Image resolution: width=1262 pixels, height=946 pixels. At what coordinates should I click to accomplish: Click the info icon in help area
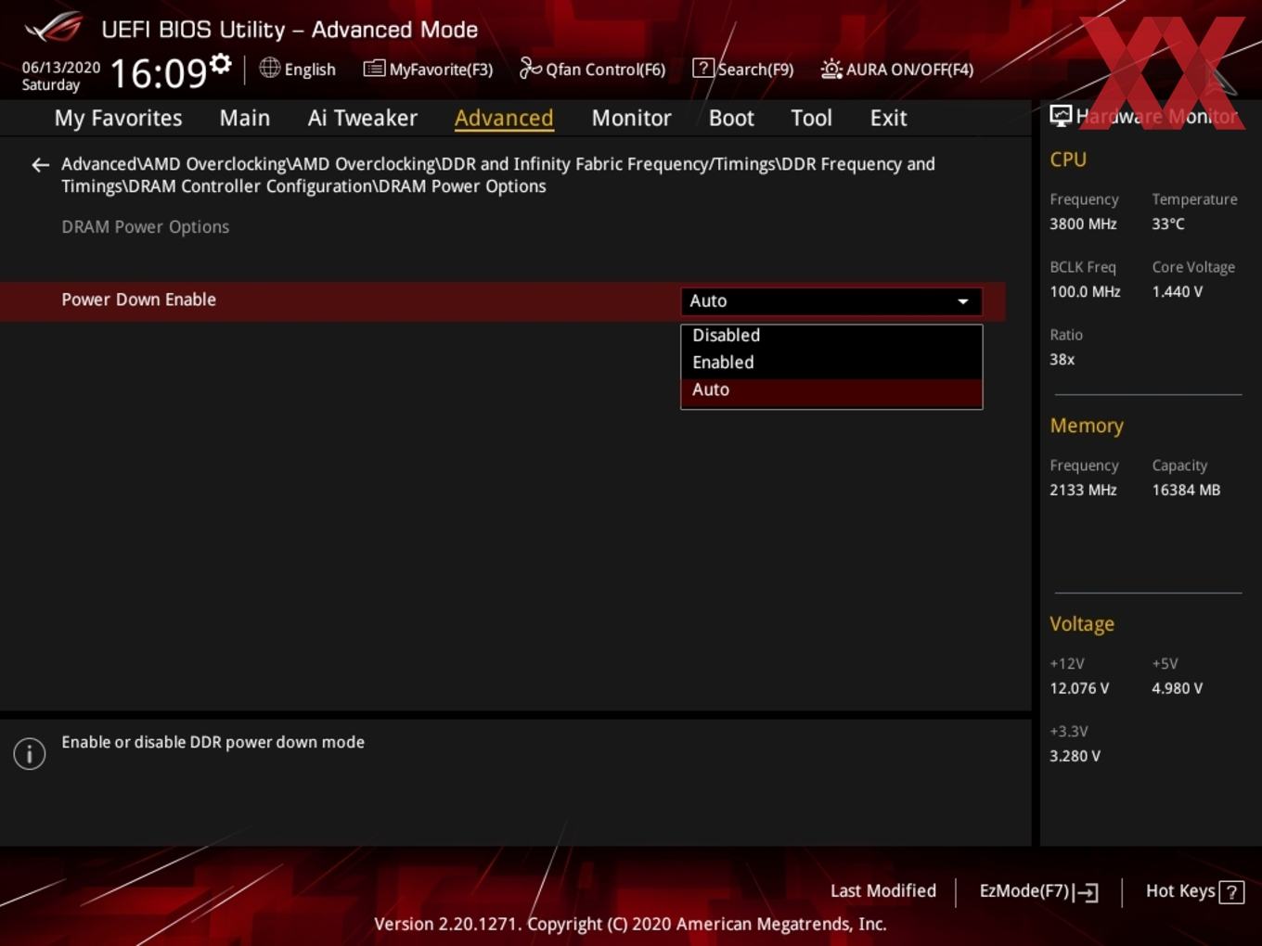[30, 753]
